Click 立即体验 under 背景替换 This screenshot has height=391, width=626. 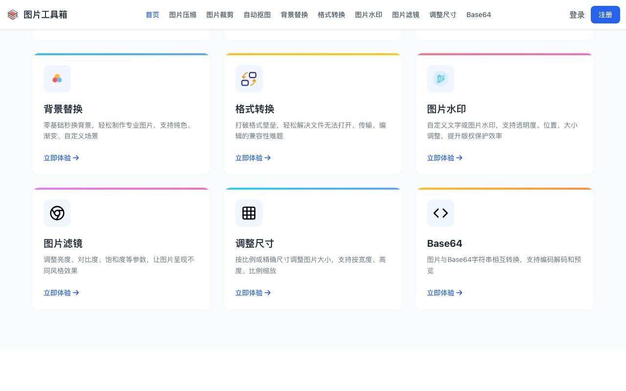point(62,158)
